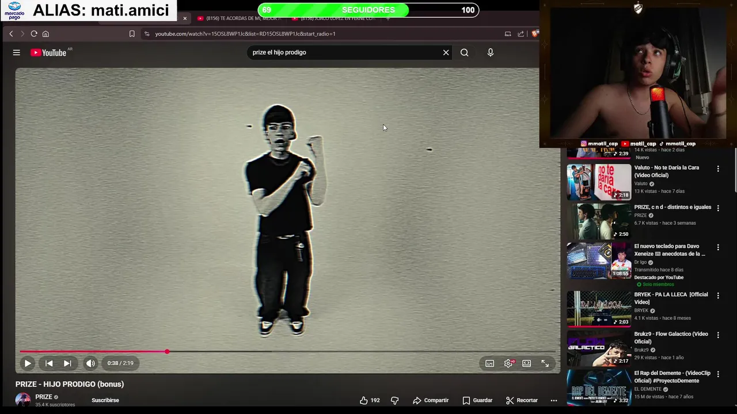
Task: Open options for Davo Xeneize video
Action: pos(718,247)
